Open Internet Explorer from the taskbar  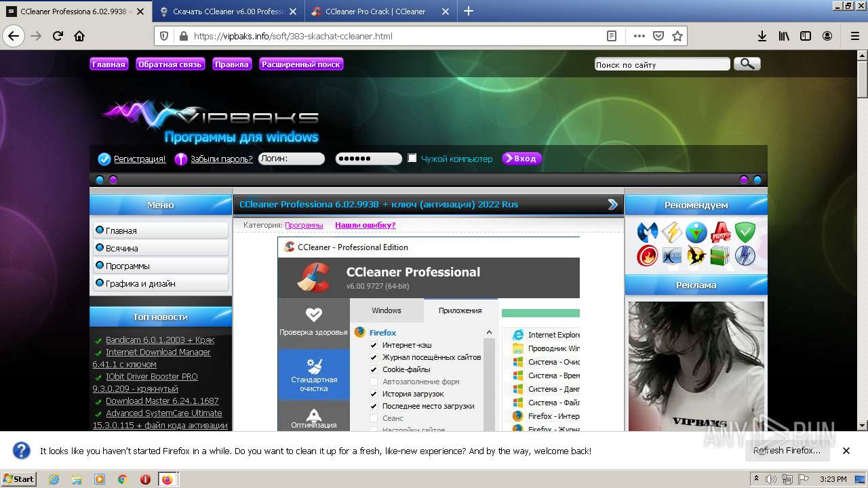(x=54, y=479)
